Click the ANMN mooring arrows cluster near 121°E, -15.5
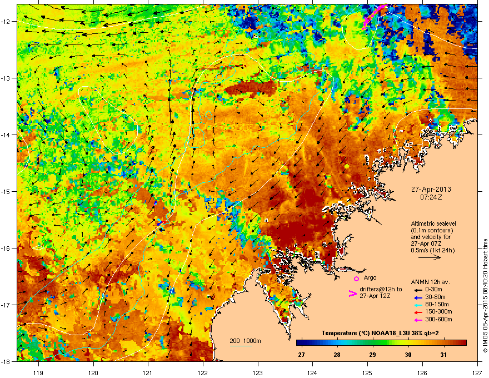 [161, 223]
